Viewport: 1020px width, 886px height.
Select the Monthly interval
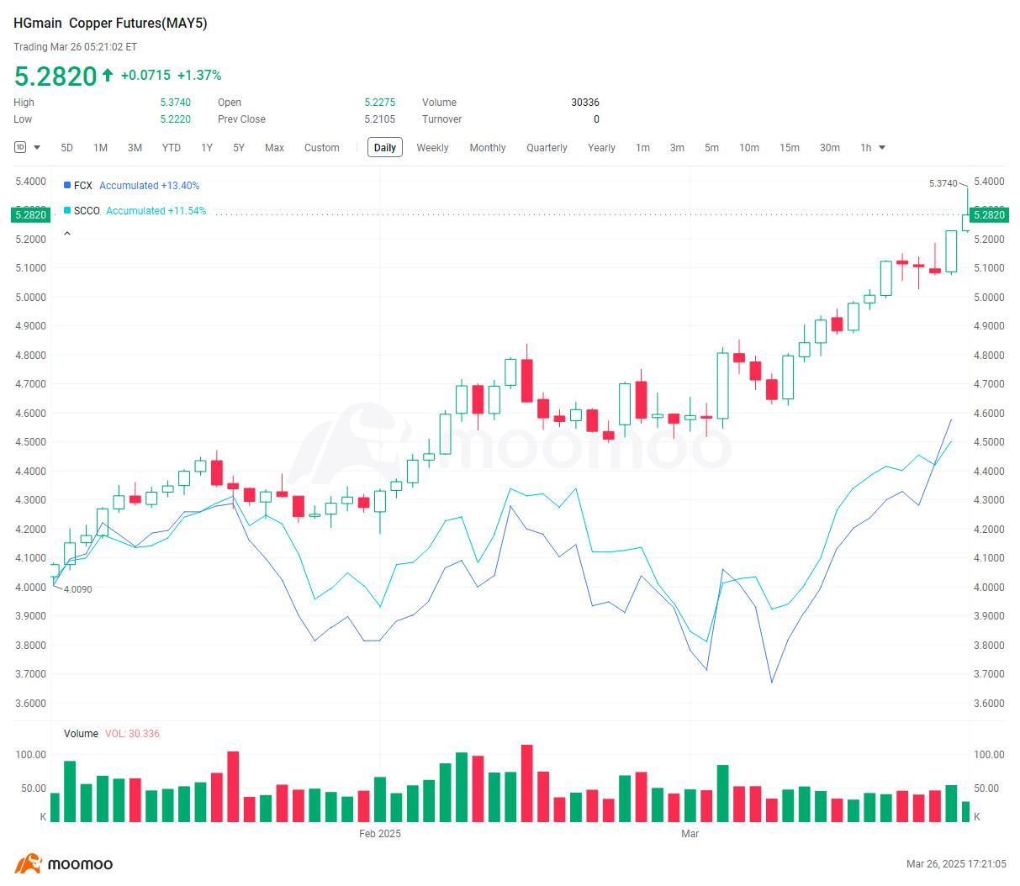coord(488,147)
